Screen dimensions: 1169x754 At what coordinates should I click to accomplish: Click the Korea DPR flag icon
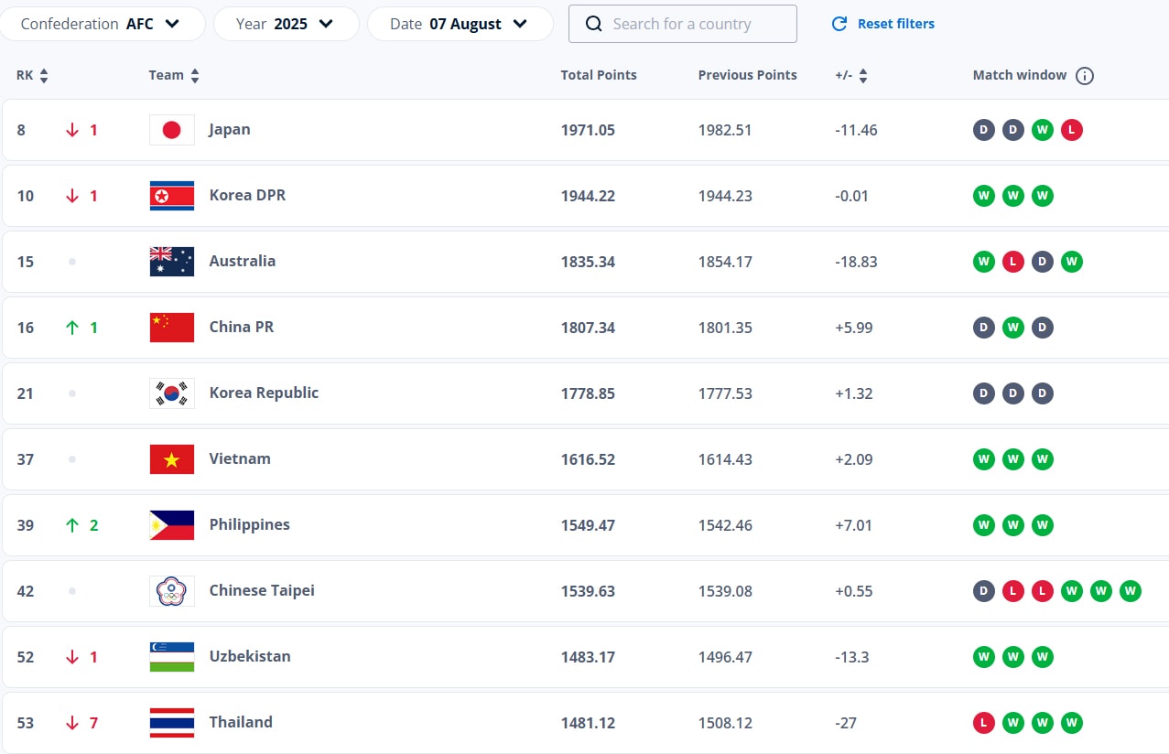coord(172,196)
